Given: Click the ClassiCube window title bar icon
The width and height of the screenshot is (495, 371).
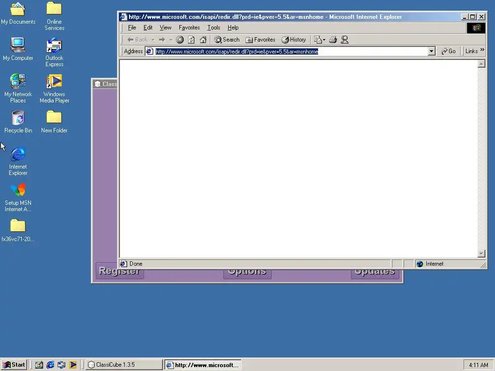Looking at the screenshot, I should tap(98, 84).
